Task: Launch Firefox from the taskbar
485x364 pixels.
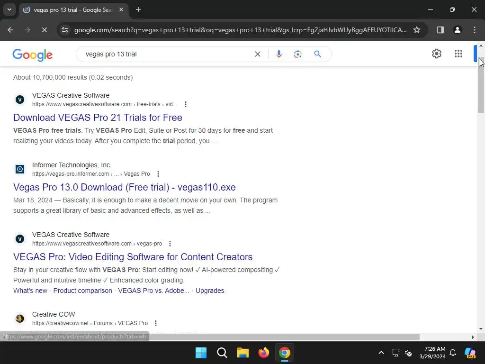Action: tap(264, 353)
